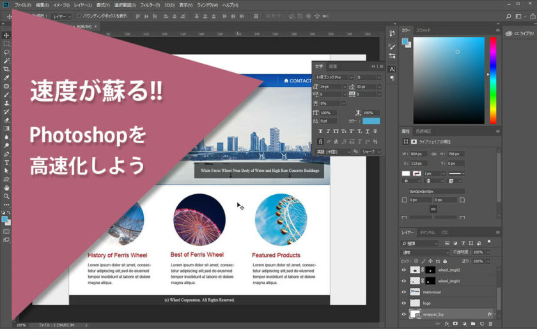Image resolution: width=537 pixels, height=329 pixels.
Task: Select the Horizontal Type tool
Action: click(6, 162)
